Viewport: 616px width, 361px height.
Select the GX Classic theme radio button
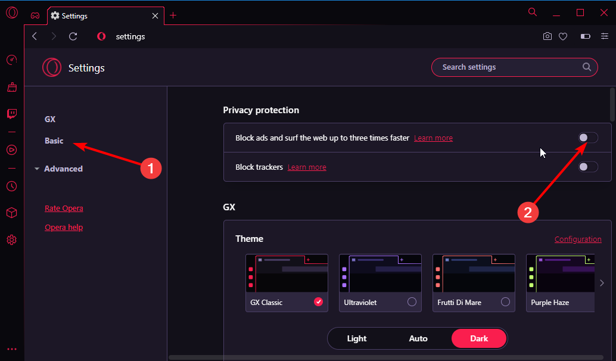coord(318,301)
